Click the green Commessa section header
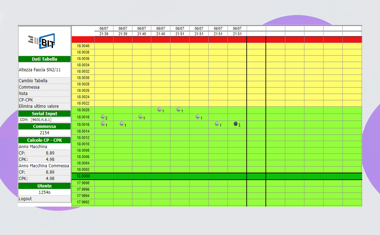This screenshot has height=235, width=380. pyautogui.click(x=45, y=126)
